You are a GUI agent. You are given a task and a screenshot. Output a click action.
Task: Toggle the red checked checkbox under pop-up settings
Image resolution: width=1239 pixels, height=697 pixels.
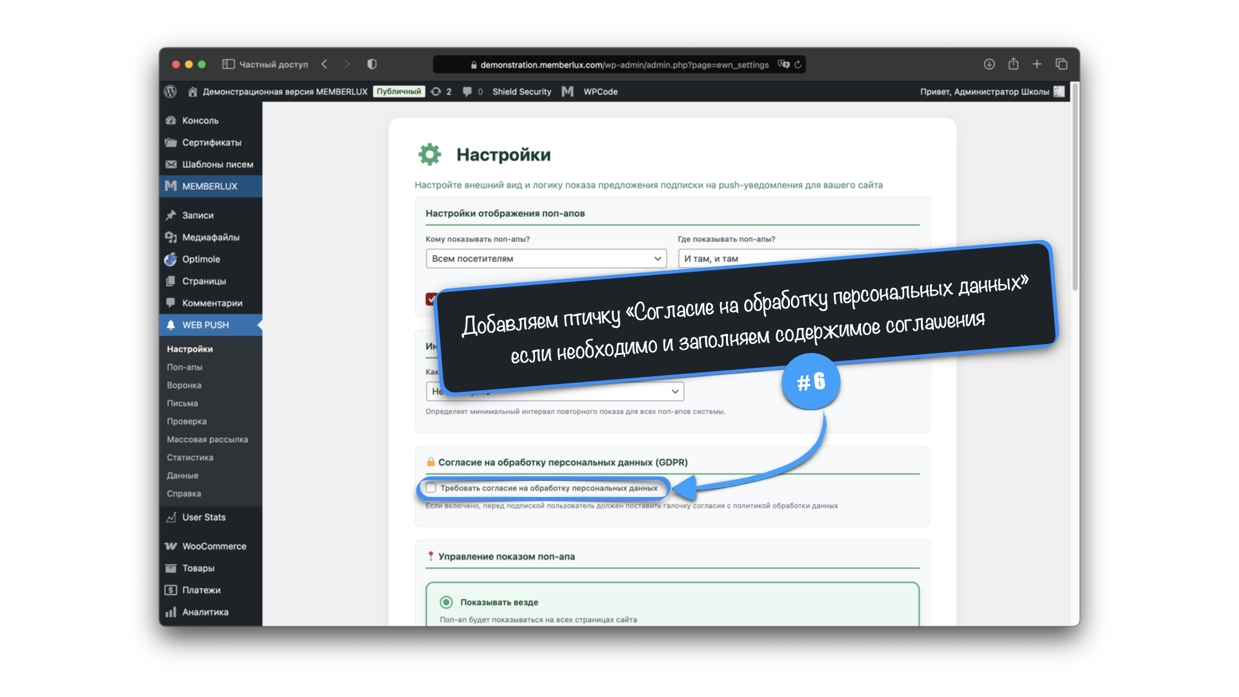[x=431, y=299]
